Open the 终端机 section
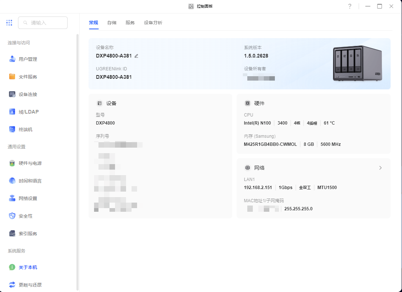 26,129
